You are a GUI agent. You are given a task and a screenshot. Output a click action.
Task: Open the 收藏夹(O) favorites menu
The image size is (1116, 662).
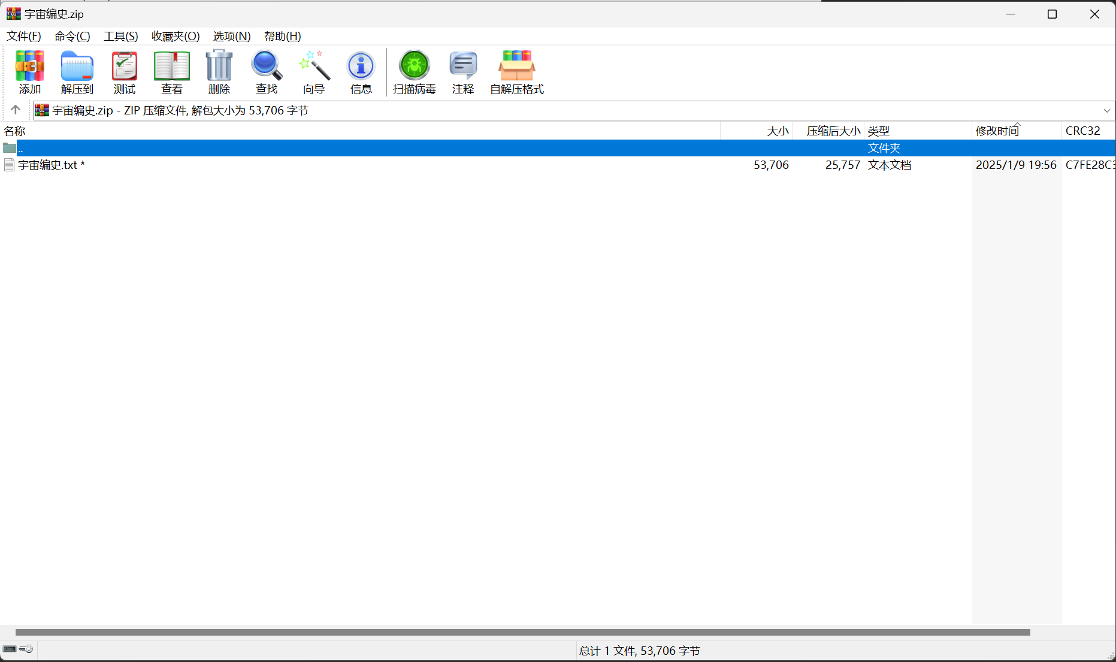pyautogui.click(x=176, y=37)
